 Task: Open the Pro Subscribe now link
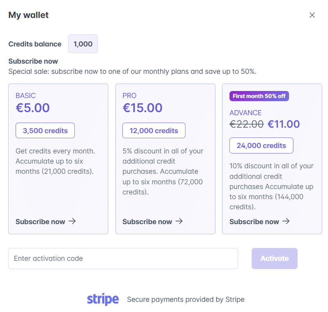point(149,221)
